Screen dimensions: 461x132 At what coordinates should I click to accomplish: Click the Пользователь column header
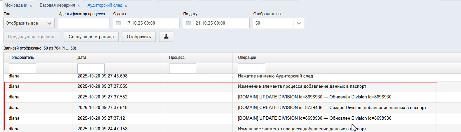click(x=21, y=58)
